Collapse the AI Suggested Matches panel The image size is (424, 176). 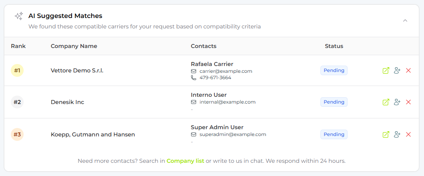click(405, 20)
